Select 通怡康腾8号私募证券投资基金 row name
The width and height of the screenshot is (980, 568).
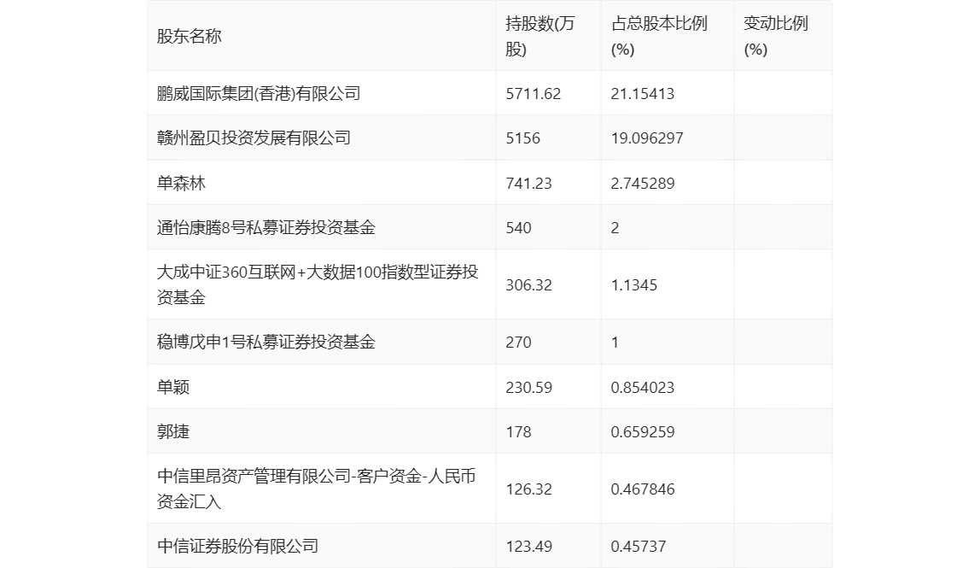click(266, 228)
